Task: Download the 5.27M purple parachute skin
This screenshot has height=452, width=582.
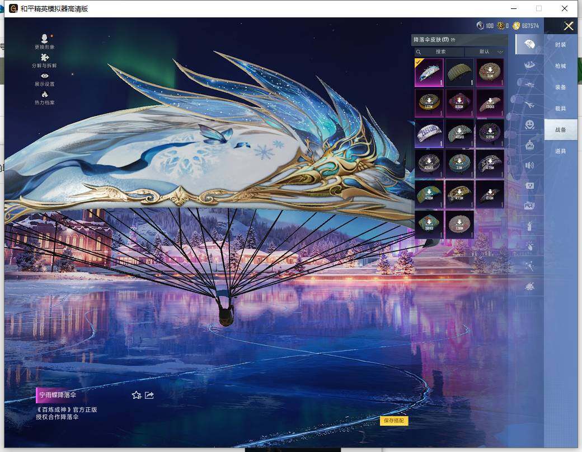Action: point(490,133)
